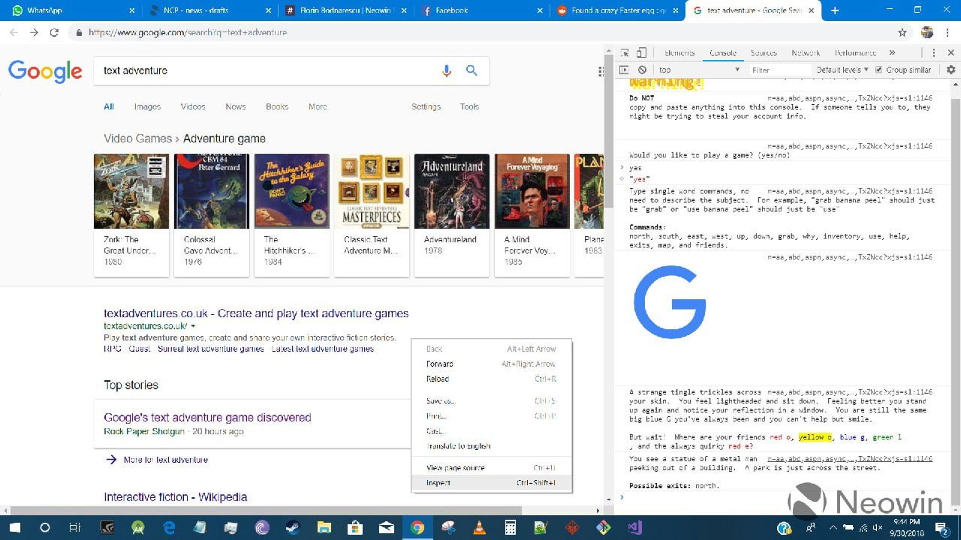
Task: Open VLC media player from the taskbar
Action: click(478, 527)
